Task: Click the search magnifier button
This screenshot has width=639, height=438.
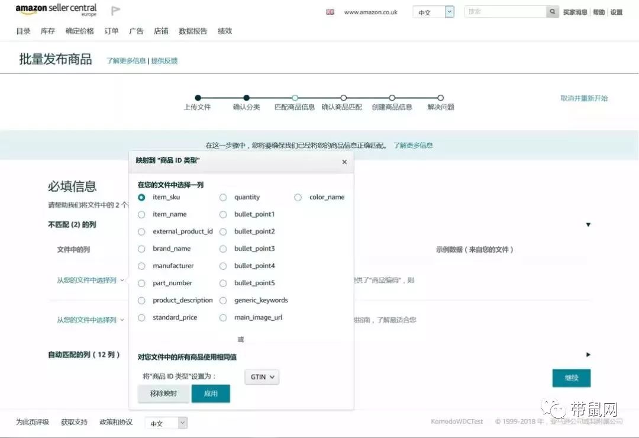Action: point(552,12)
